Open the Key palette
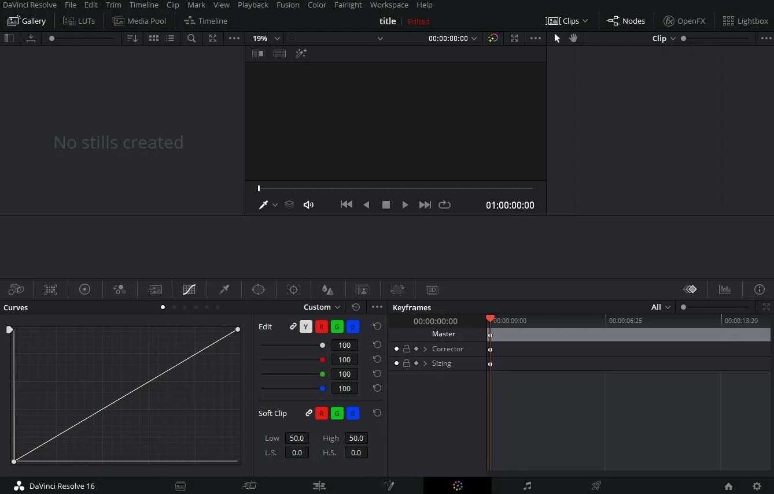Viewport: 774px width, 494px height. click(363, 289)
